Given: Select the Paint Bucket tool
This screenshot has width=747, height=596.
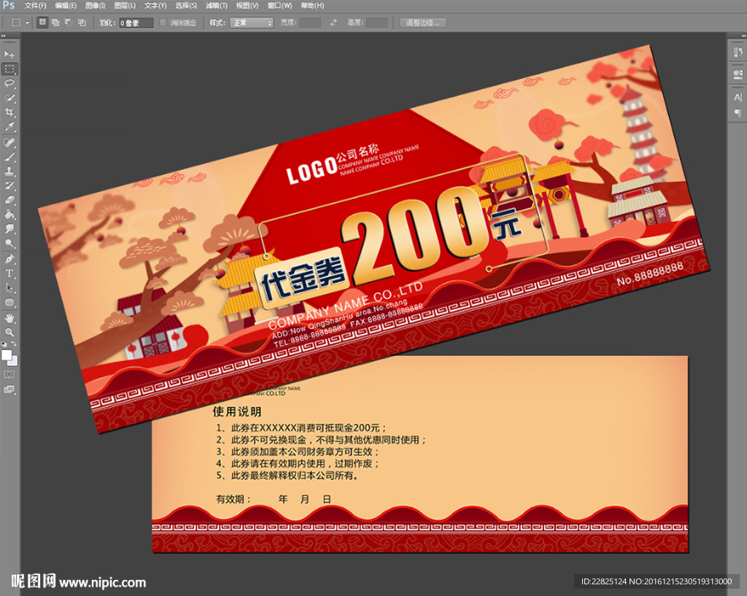Looking at the screenshot, I should click(x=9, y=214).
